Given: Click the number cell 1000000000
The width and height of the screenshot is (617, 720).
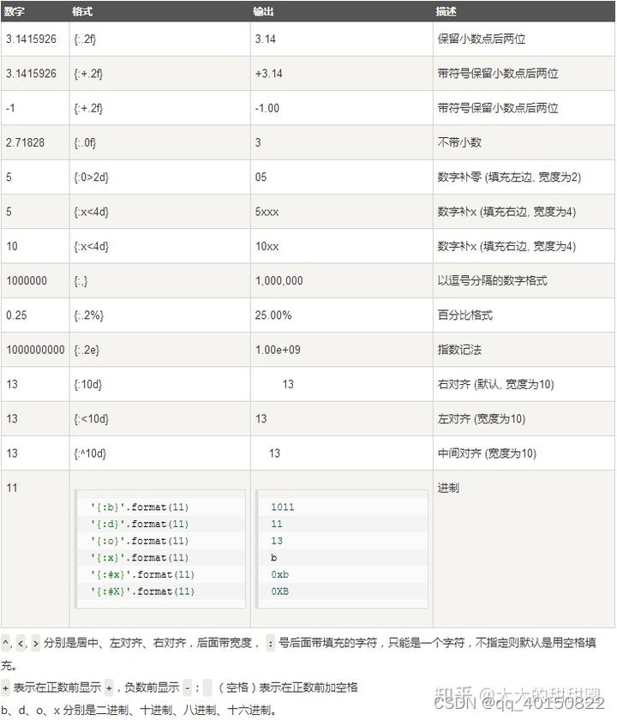Looking at the screenshot, I should click(x=35, y=350).
